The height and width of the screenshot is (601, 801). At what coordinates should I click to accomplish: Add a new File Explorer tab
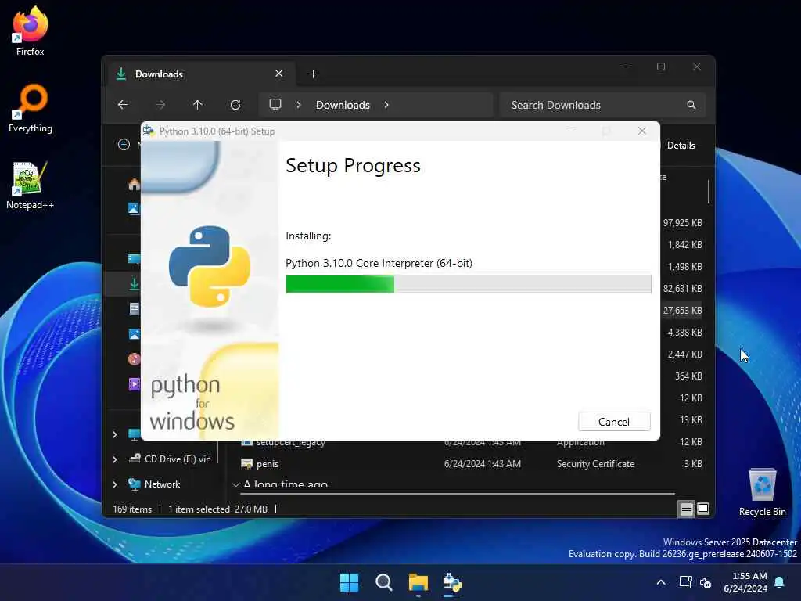point(313,74)
